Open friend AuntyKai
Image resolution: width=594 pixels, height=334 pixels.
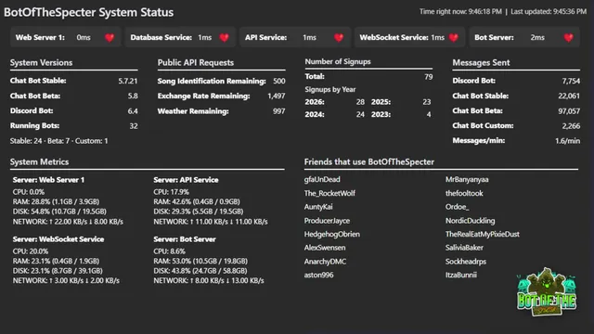pyautogui.click(x=318, y=207)
